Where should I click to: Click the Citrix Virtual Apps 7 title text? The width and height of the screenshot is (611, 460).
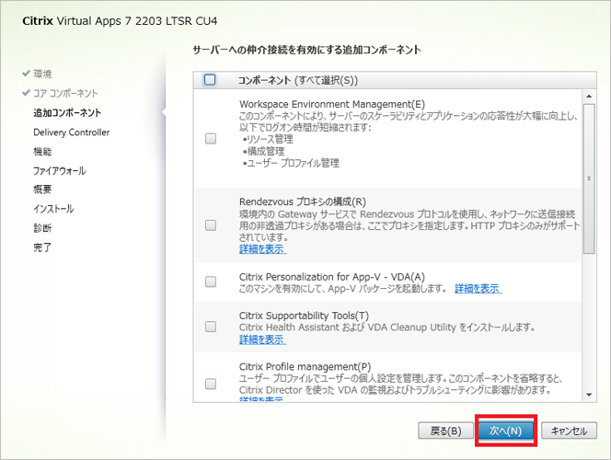coord(120,20)
